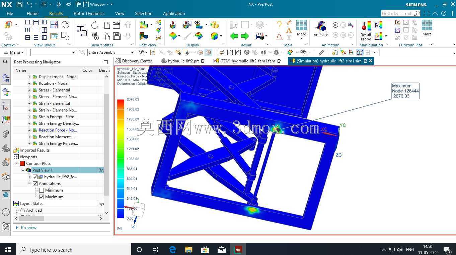Screen dimensions: 456x255
Task: Open the Menu button in the selection bar
Action: click(14, 52)
